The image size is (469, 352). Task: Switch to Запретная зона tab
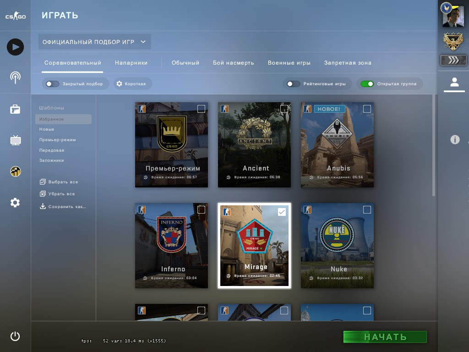[348, 63]
